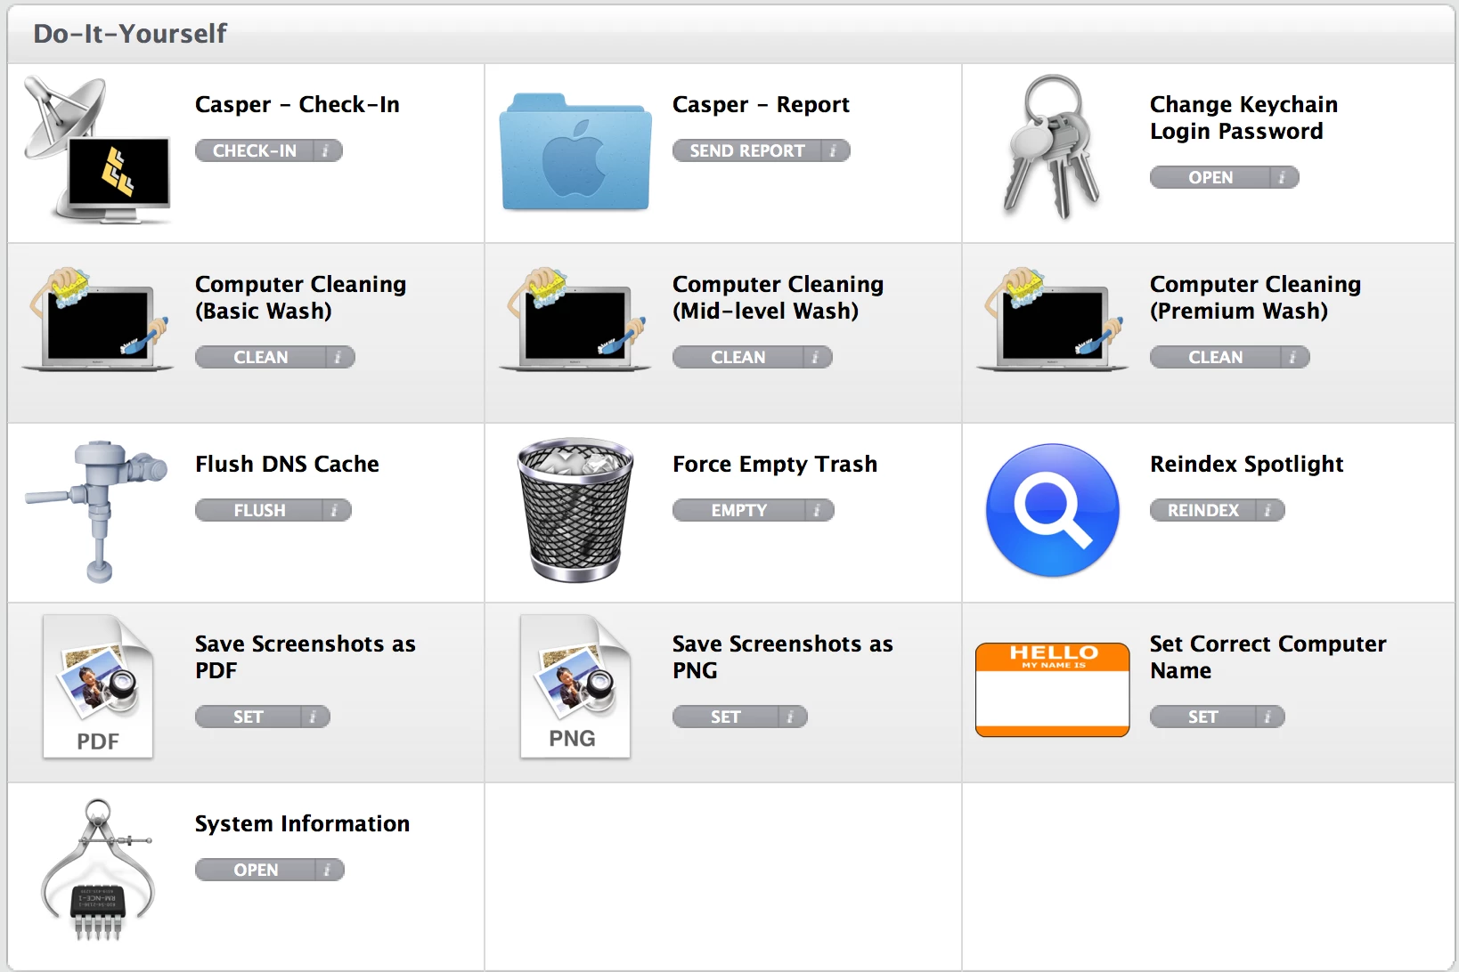This screenshot has width=1459, height=972.
Task: Show info for Basic Wash cleaning
Action: [338, 358]
